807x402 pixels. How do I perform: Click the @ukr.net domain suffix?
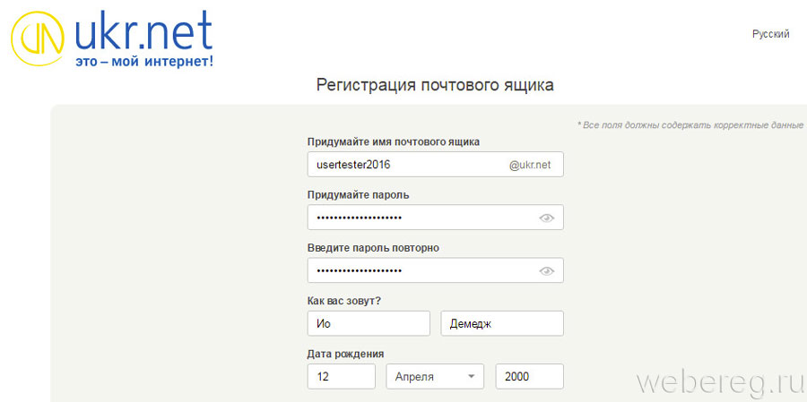click(x=529, y=165)
